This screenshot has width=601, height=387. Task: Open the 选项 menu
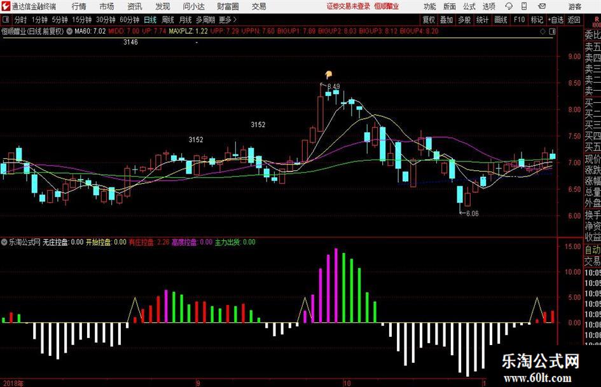[x=488, y=6]
